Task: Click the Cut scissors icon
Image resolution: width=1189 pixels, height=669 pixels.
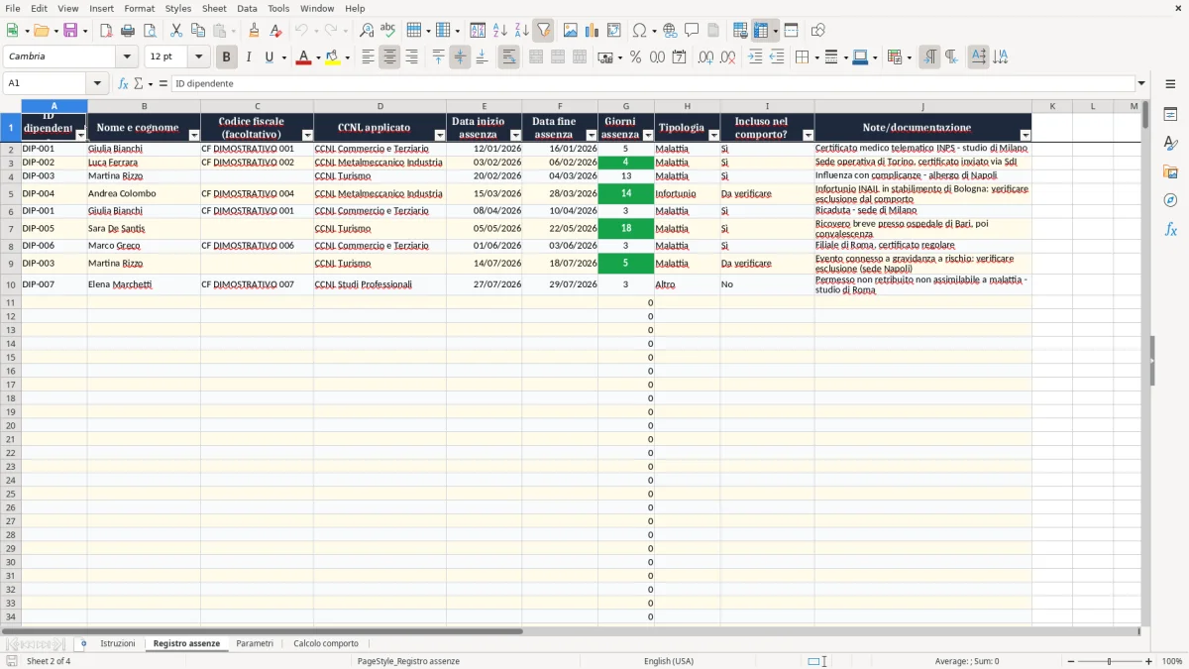Action: (176, 31)
